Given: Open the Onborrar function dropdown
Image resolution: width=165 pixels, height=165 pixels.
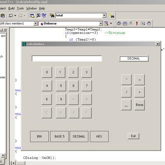Looking at the screenshot, I should tap(101, 24).
